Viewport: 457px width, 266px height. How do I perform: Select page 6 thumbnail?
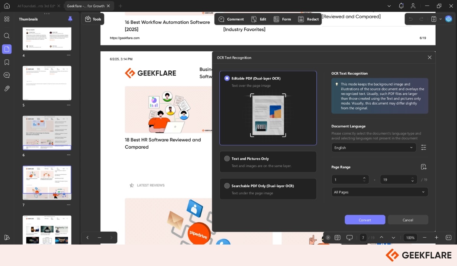pyautogui.click(x=47, y=133)
